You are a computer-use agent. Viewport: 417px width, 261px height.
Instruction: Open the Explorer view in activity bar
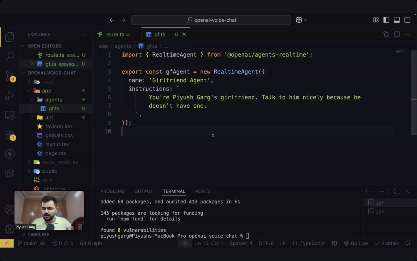tap(10, 37)
